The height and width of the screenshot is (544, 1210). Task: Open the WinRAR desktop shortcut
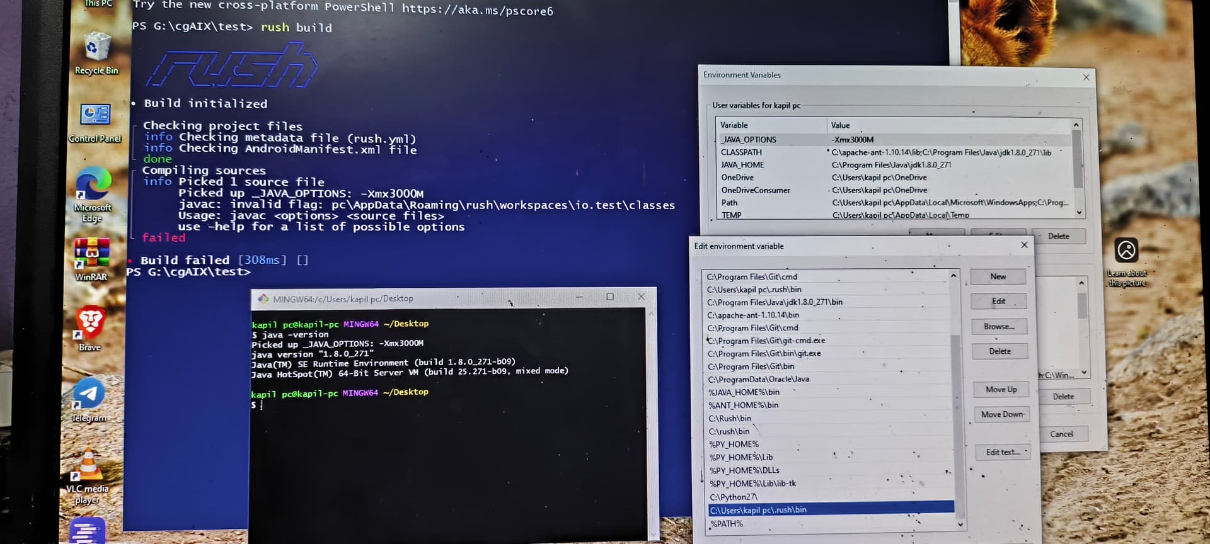91,259
